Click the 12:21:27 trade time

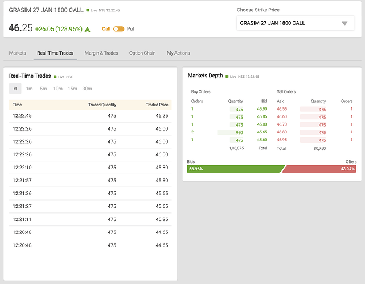click(22, 206)
